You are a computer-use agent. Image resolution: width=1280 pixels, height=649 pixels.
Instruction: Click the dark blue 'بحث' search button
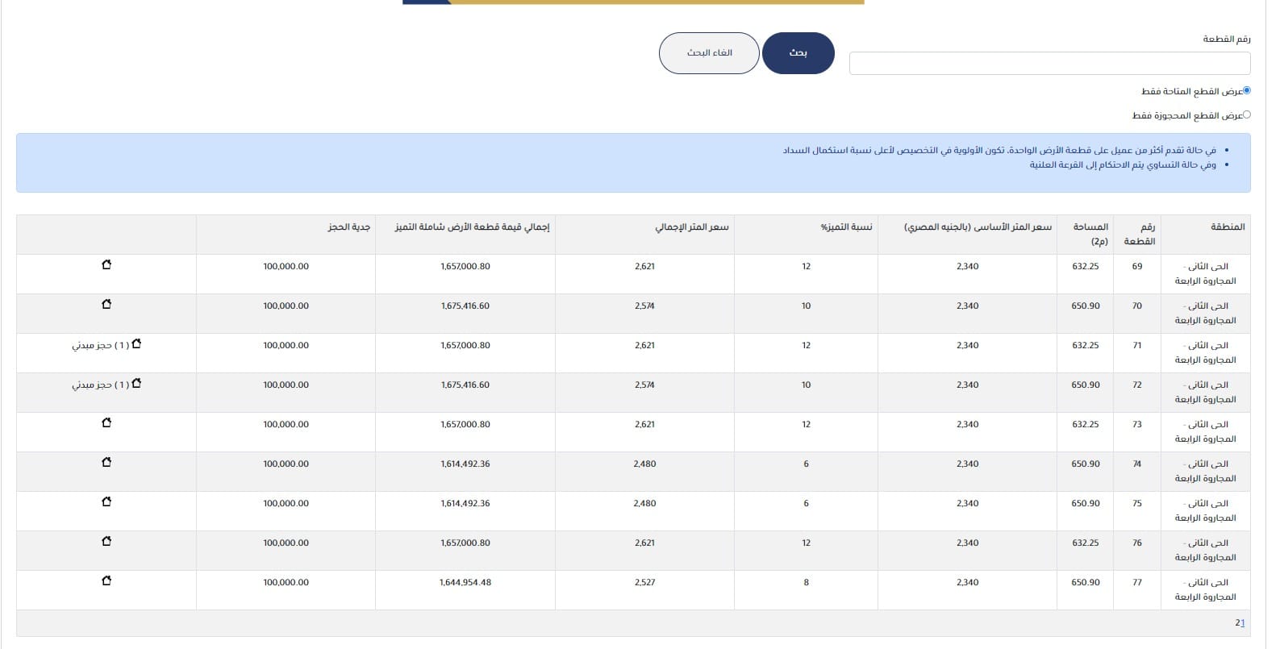pos(798,53)
